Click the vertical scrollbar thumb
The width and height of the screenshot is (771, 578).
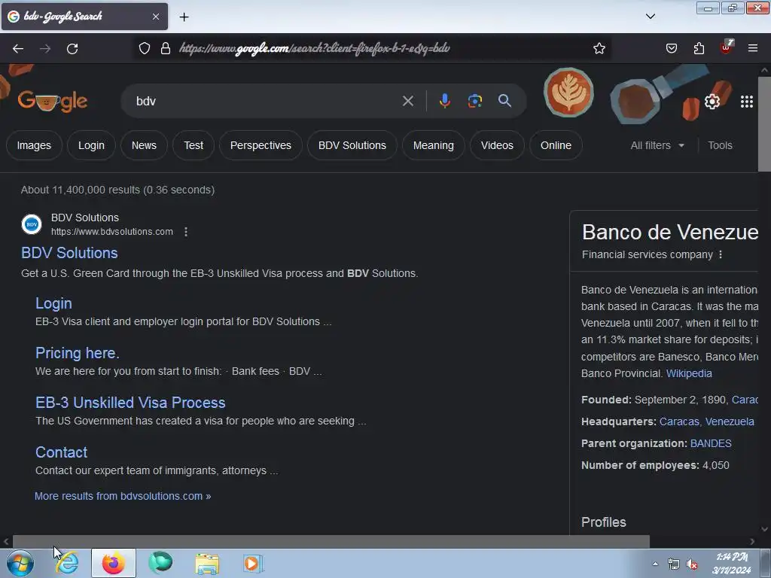tap(764, 124)
